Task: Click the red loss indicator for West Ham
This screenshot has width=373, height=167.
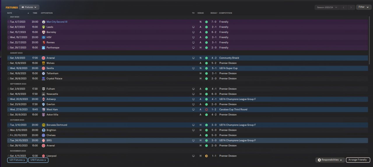Action: click(x=206, y=110)
